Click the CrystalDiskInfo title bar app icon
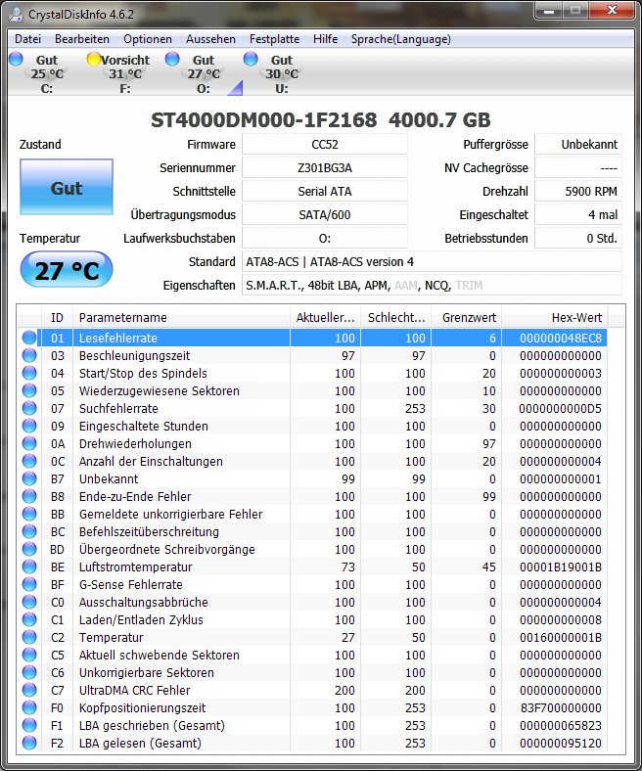This screenshot has width=642, height=771. tap(16, 15)
